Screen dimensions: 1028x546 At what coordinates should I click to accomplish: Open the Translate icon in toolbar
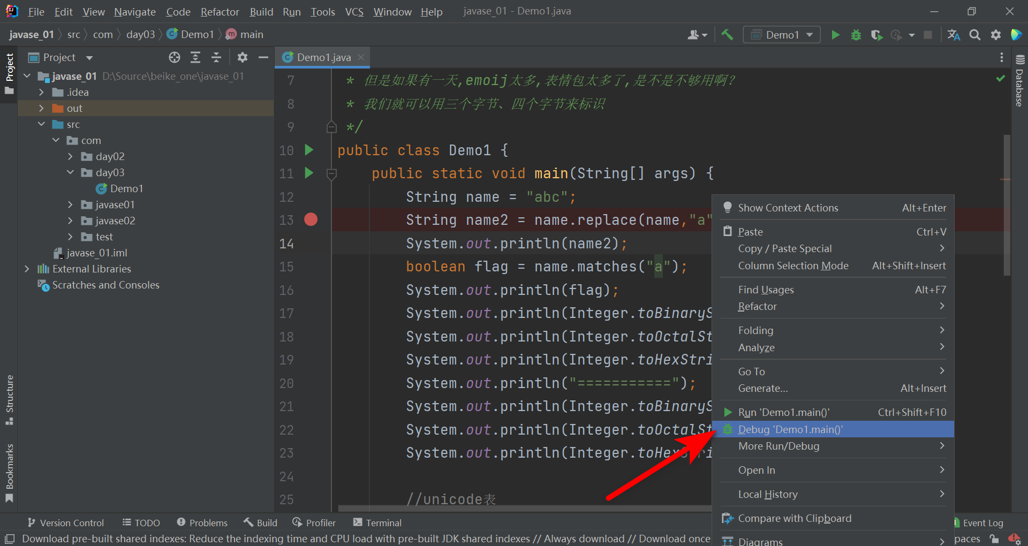coord(954,35)
